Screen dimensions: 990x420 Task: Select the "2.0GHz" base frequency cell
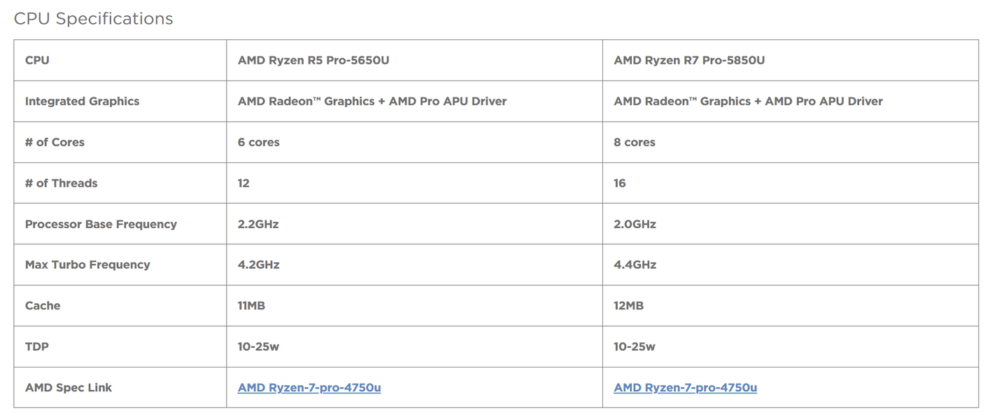pos(635,224)
